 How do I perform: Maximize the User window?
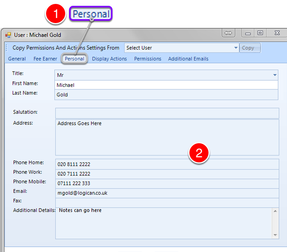(x=260, y=33)
